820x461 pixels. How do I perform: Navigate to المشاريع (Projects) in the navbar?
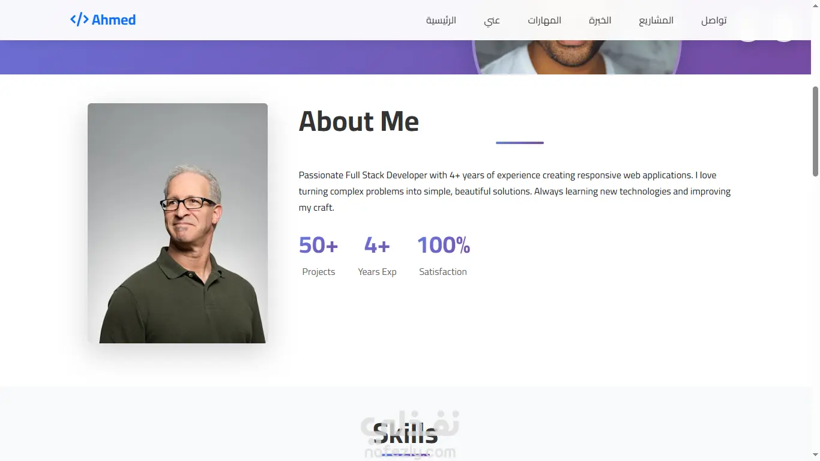(656, 20)
